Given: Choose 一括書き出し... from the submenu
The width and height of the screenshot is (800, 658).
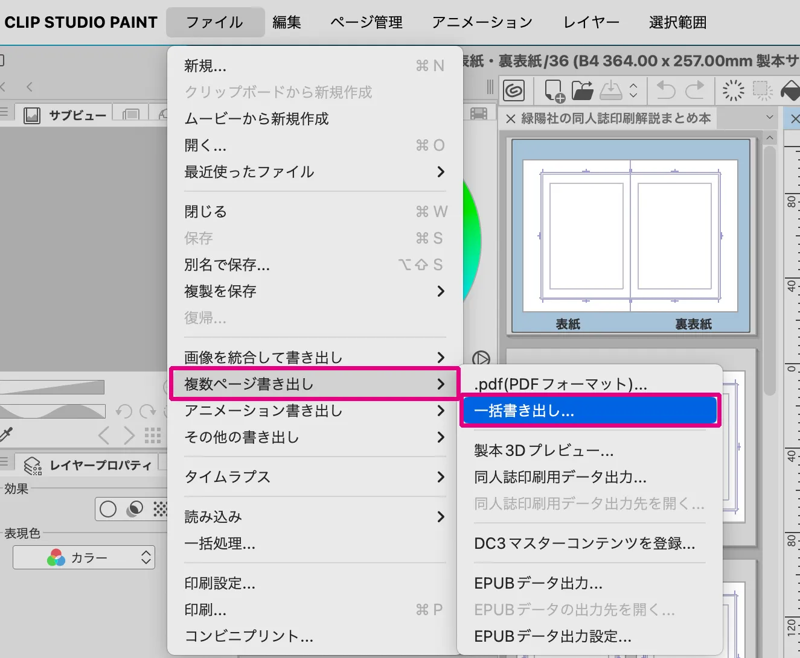Looking at the screenshot, I should point(589,411).
